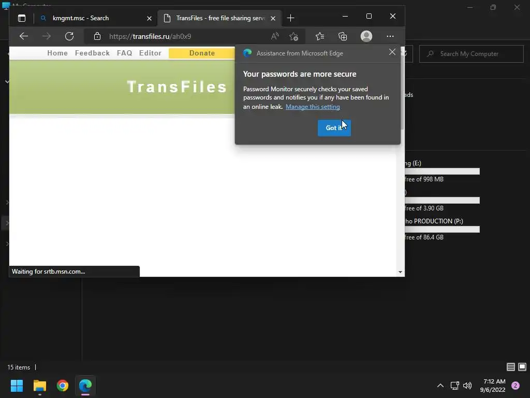530x398 pixels.
Task: Open the Windows Start menu
Action: click(17, 386)
